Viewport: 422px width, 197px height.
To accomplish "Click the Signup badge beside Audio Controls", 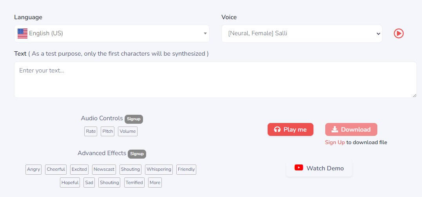I will click(134, 119).
